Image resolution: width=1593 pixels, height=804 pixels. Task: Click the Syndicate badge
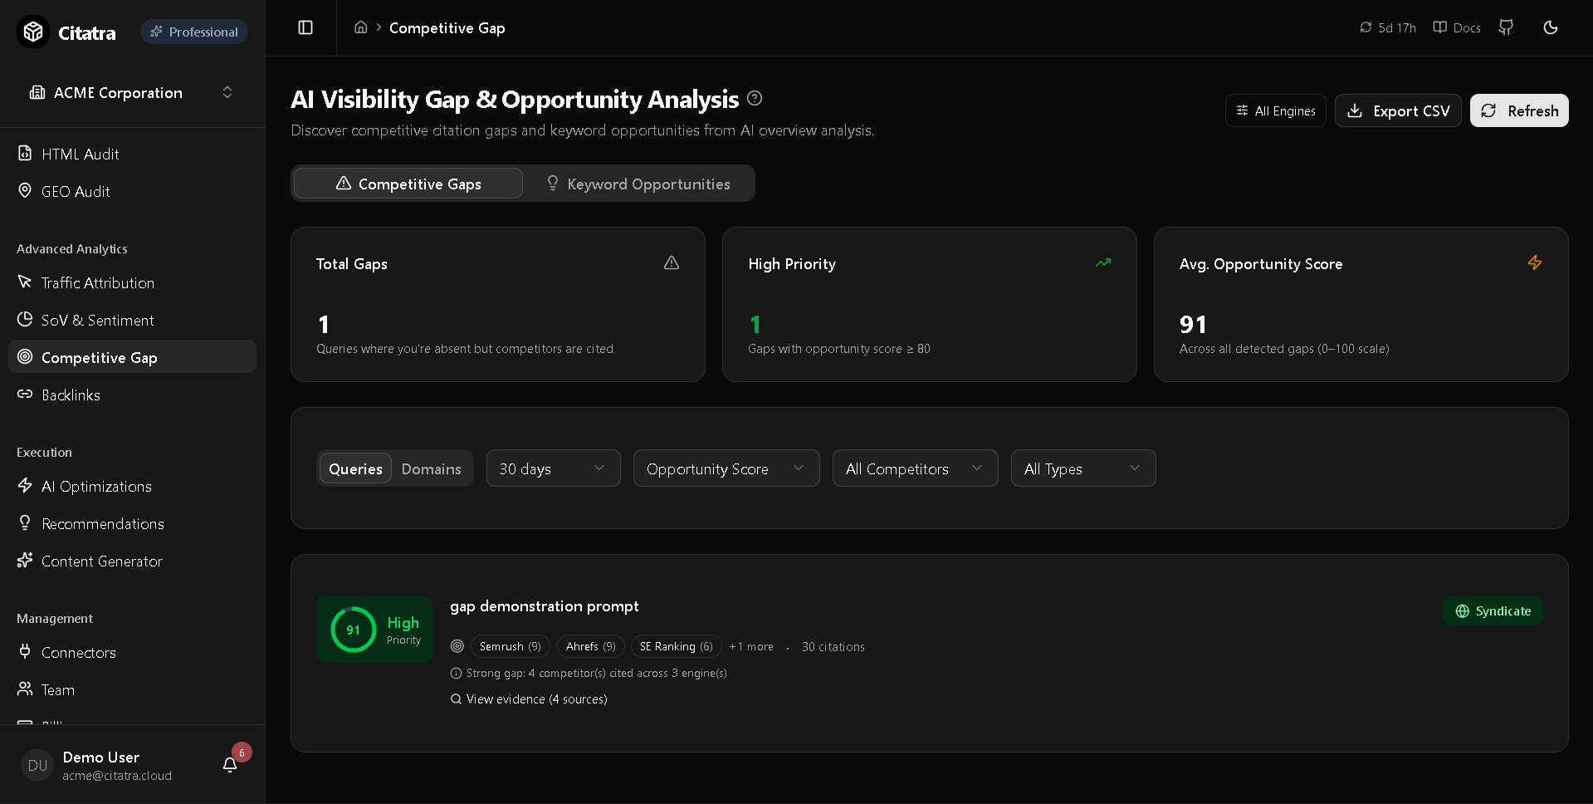click(x=1493, y=610)
